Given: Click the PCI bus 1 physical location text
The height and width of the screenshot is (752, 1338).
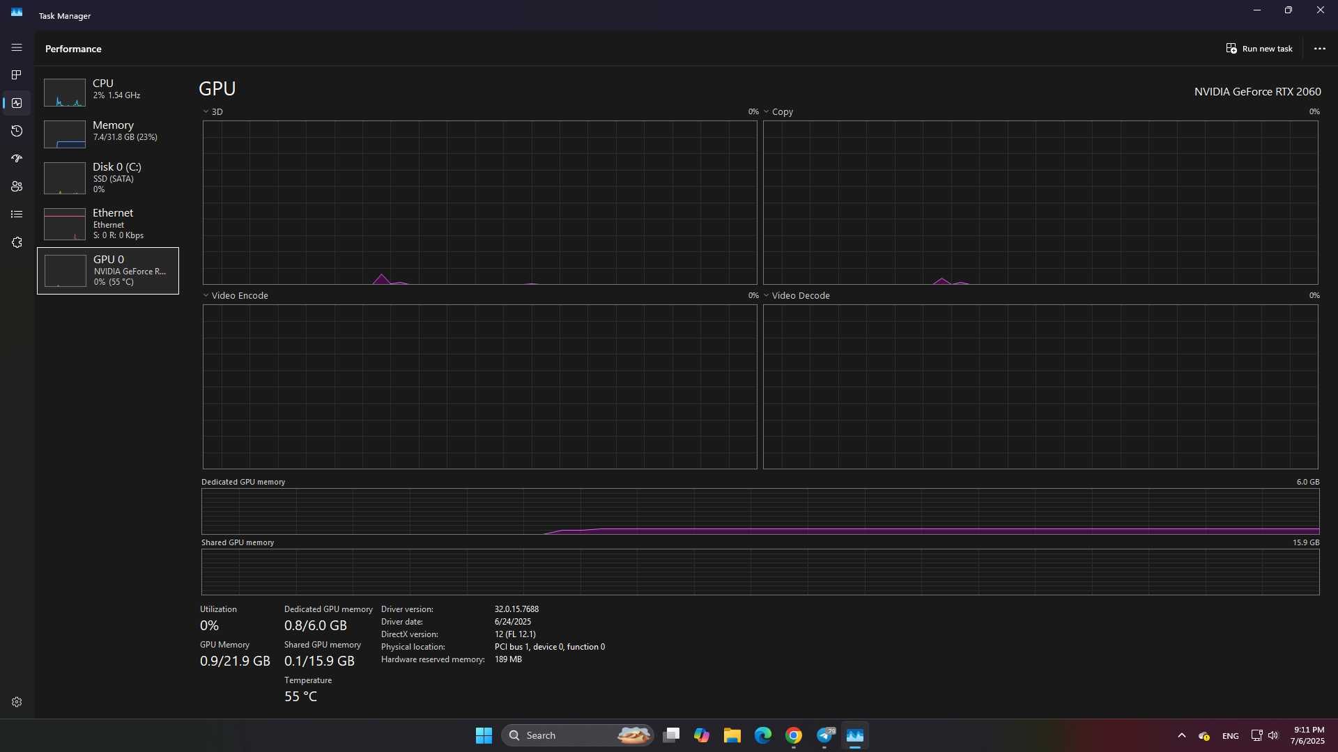Looking at the screenshot, I should pos(550,647).
